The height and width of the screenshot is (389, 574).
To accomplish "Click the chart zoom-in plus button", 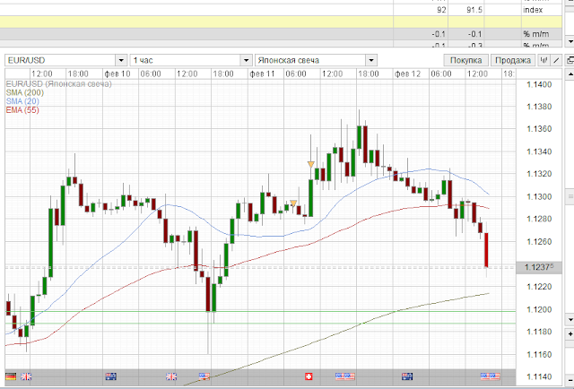I will click(x=570, y=333).
